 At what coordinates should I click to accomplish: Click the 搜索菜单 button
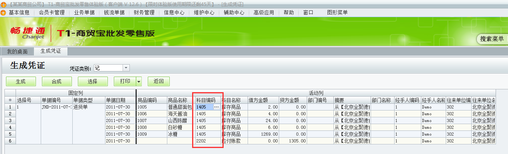tap(492, 39)
